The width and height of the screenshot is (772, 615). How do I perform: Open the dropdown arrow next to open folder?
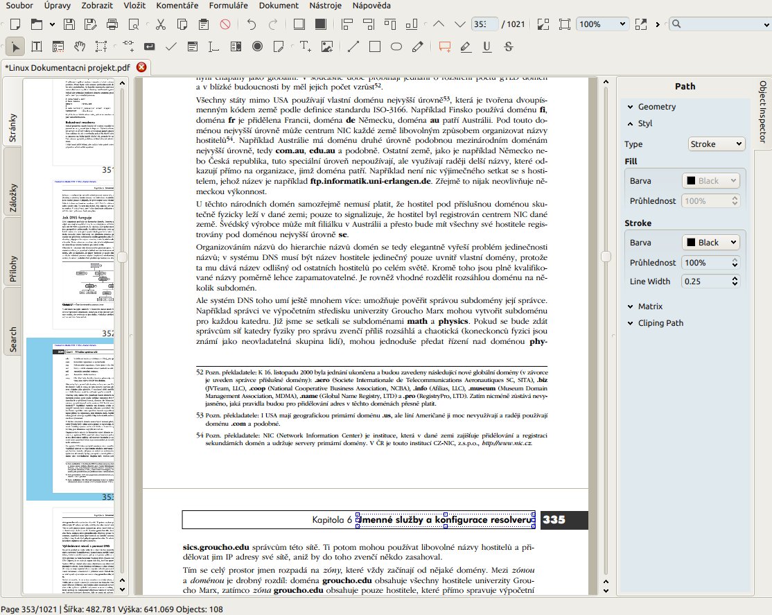click(x=52, y=24)
